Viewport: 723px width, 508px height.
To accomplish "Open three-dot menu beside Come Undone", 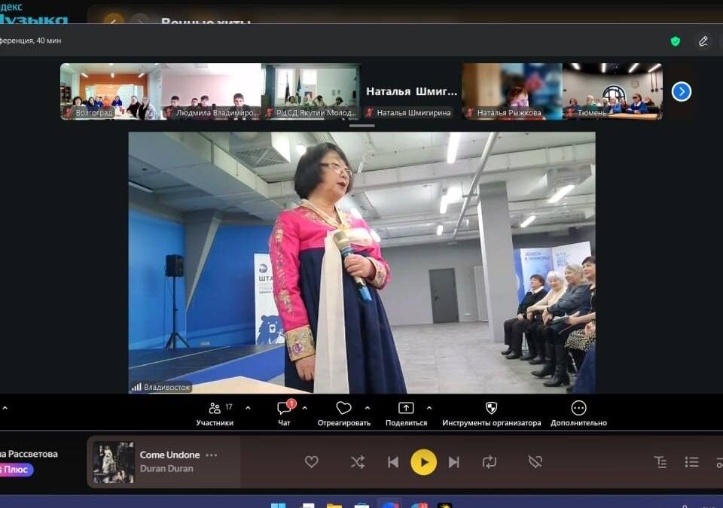I will click(x=212, y=455).
